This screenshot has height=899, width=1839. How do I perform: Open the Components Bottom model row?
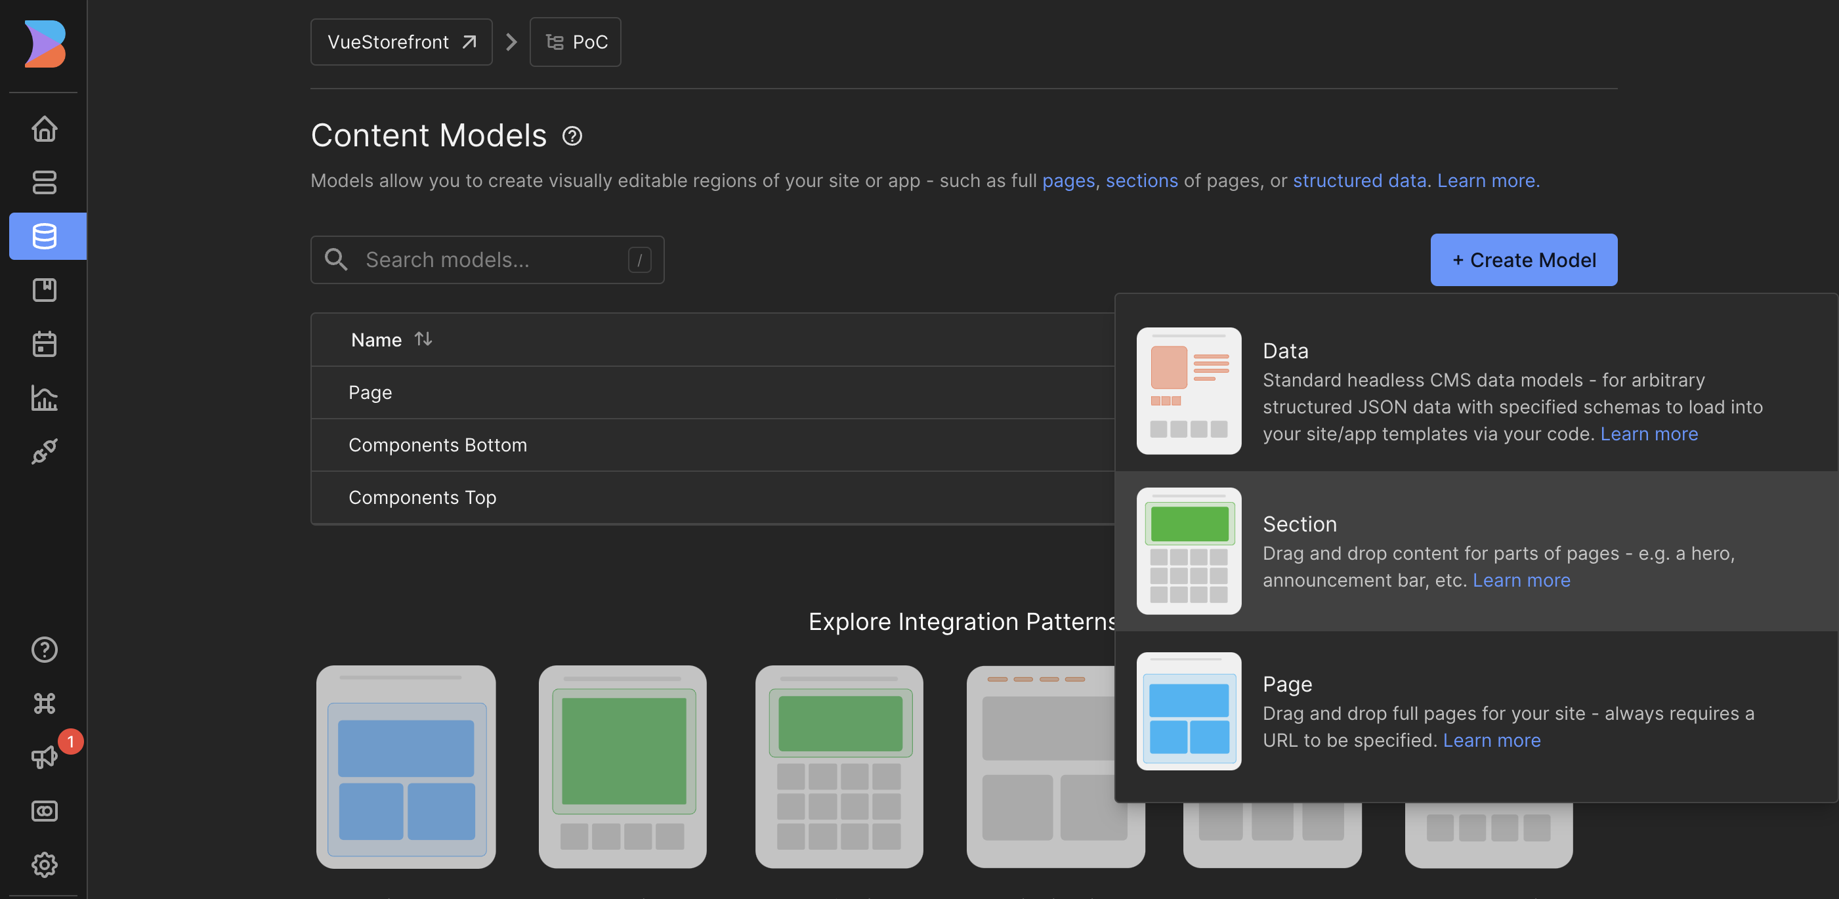point(713,444)
